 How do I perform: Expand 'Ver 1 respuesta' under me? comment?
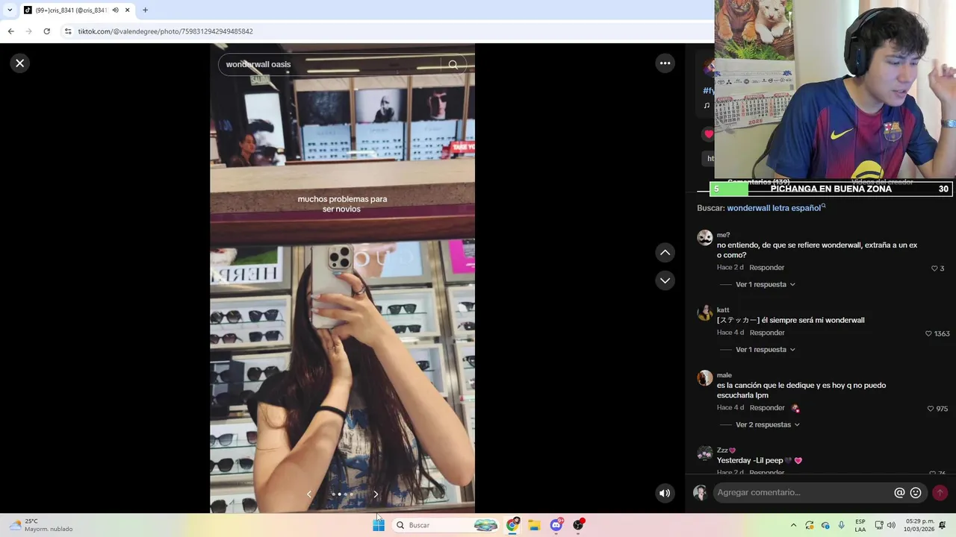765,284
